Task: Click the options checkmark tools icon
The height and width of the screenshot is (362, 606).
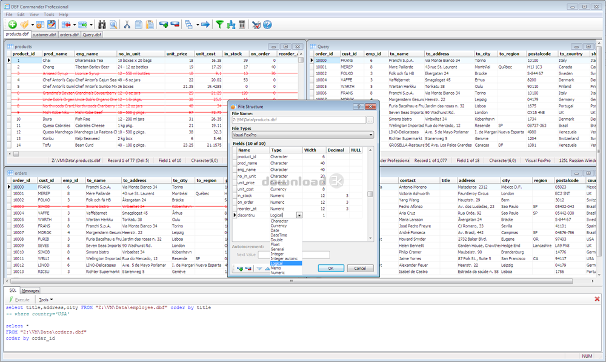Action: point(256,25)
